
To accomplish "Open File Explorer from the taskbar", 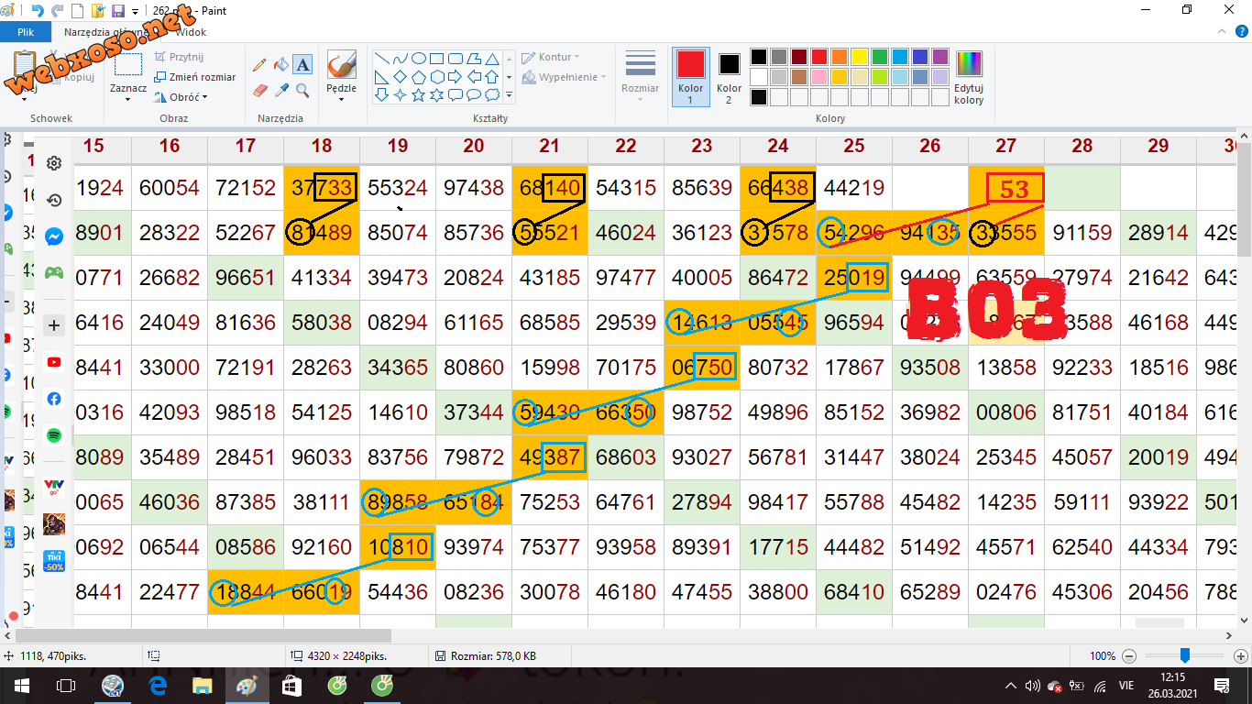I will tap(203, 686).
